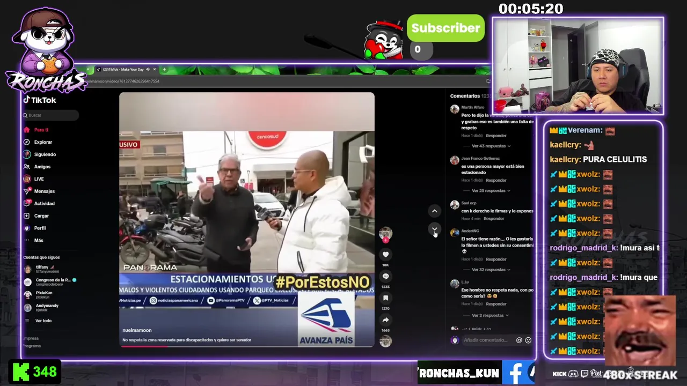Insert a mention with the @ icon
687x386 pixels.
[519, 340]
